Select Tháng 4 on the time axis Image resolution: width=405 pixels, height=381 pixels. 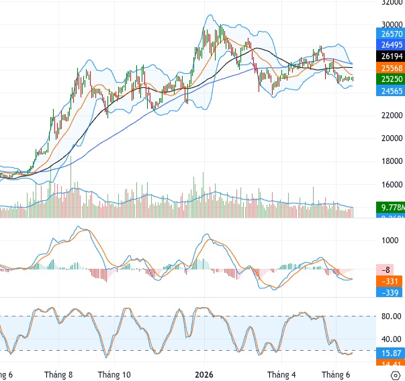281,374
